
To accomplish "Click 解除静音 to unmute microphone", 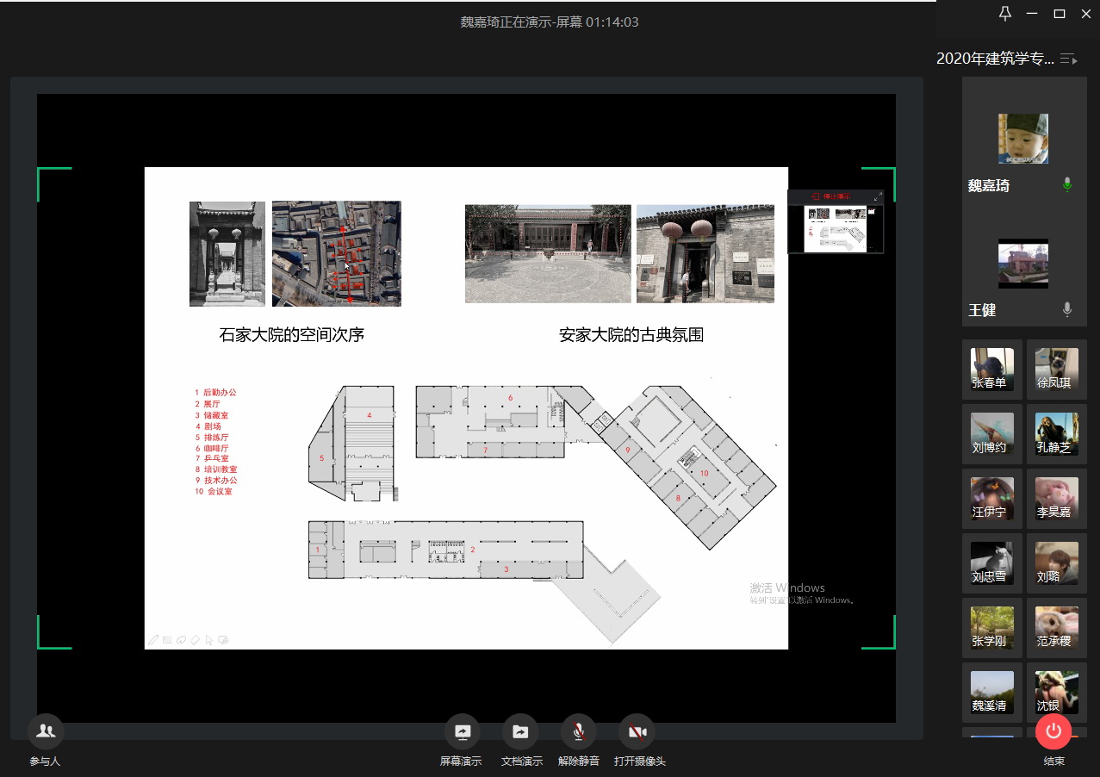I will click(578, 732).
